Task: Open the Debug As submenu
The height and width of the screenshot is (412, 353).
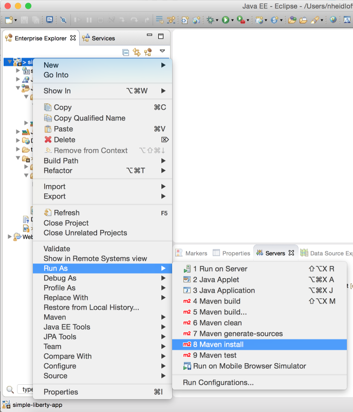Action: pos(103,278)
